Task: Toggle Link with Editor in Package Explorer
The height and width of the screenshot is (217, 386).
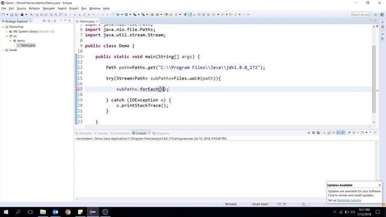Action: pyautogui.click(x=49, y=21)
